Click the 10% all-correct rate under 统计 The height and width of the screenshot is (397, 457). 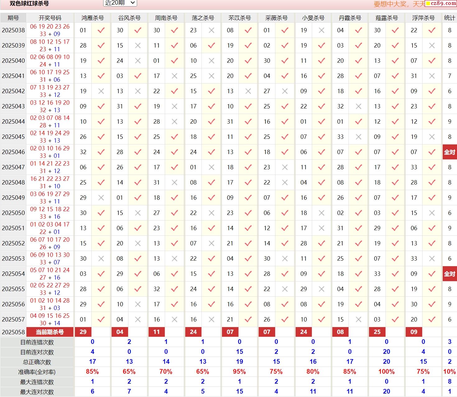coord(450,372)
